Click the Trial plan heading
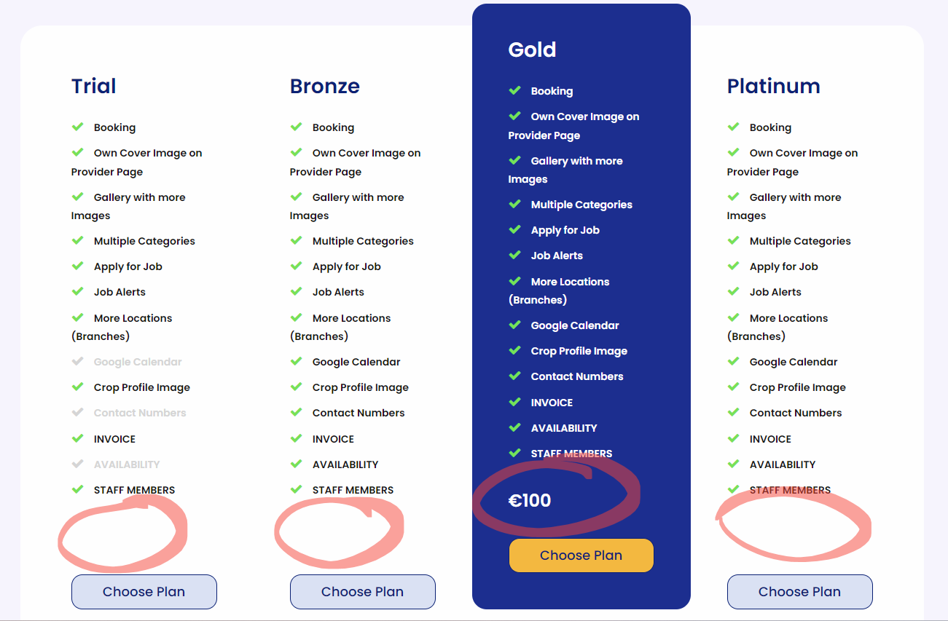The image size is (948, 621). click(93, 86)
